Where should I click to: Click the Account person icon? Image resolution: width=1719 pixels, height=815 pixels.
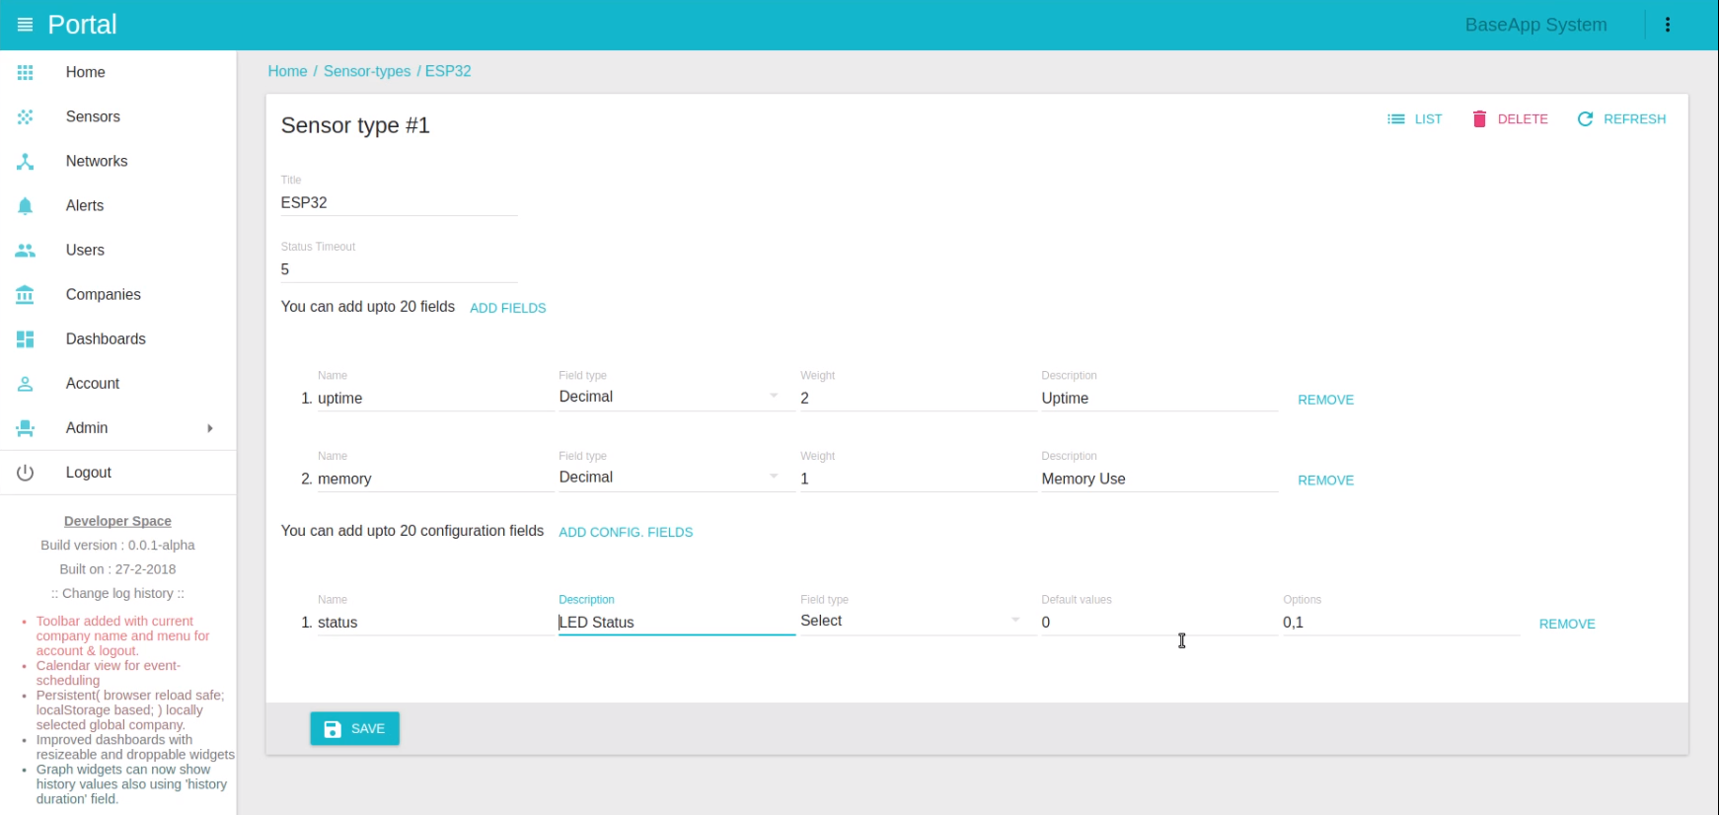tap(25, 383)
